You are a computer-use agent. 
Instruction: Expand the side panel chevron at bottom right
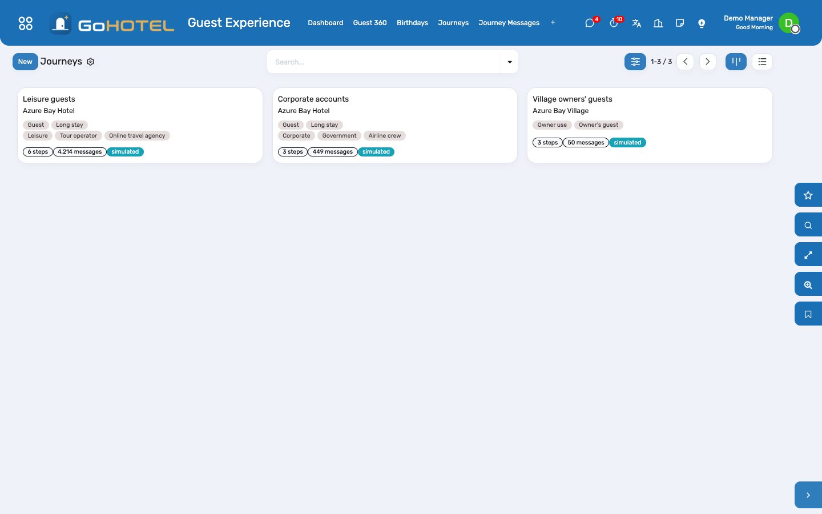[x=808, y=495]
